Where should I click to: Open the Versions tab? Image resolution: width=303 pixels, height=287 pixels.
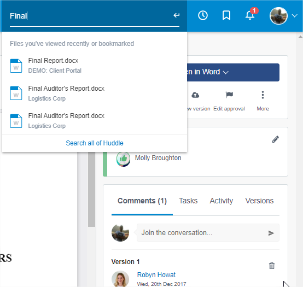[x=259, y=201]
